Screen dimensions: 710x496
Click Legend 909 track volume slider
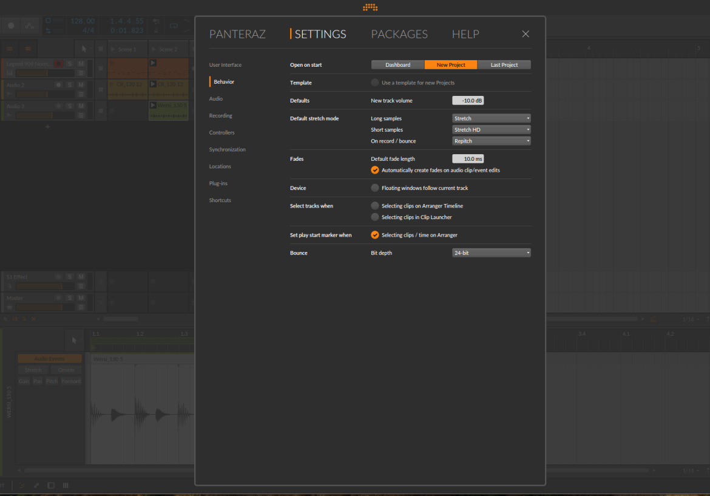pyautogui.click(x=45, y=73)
